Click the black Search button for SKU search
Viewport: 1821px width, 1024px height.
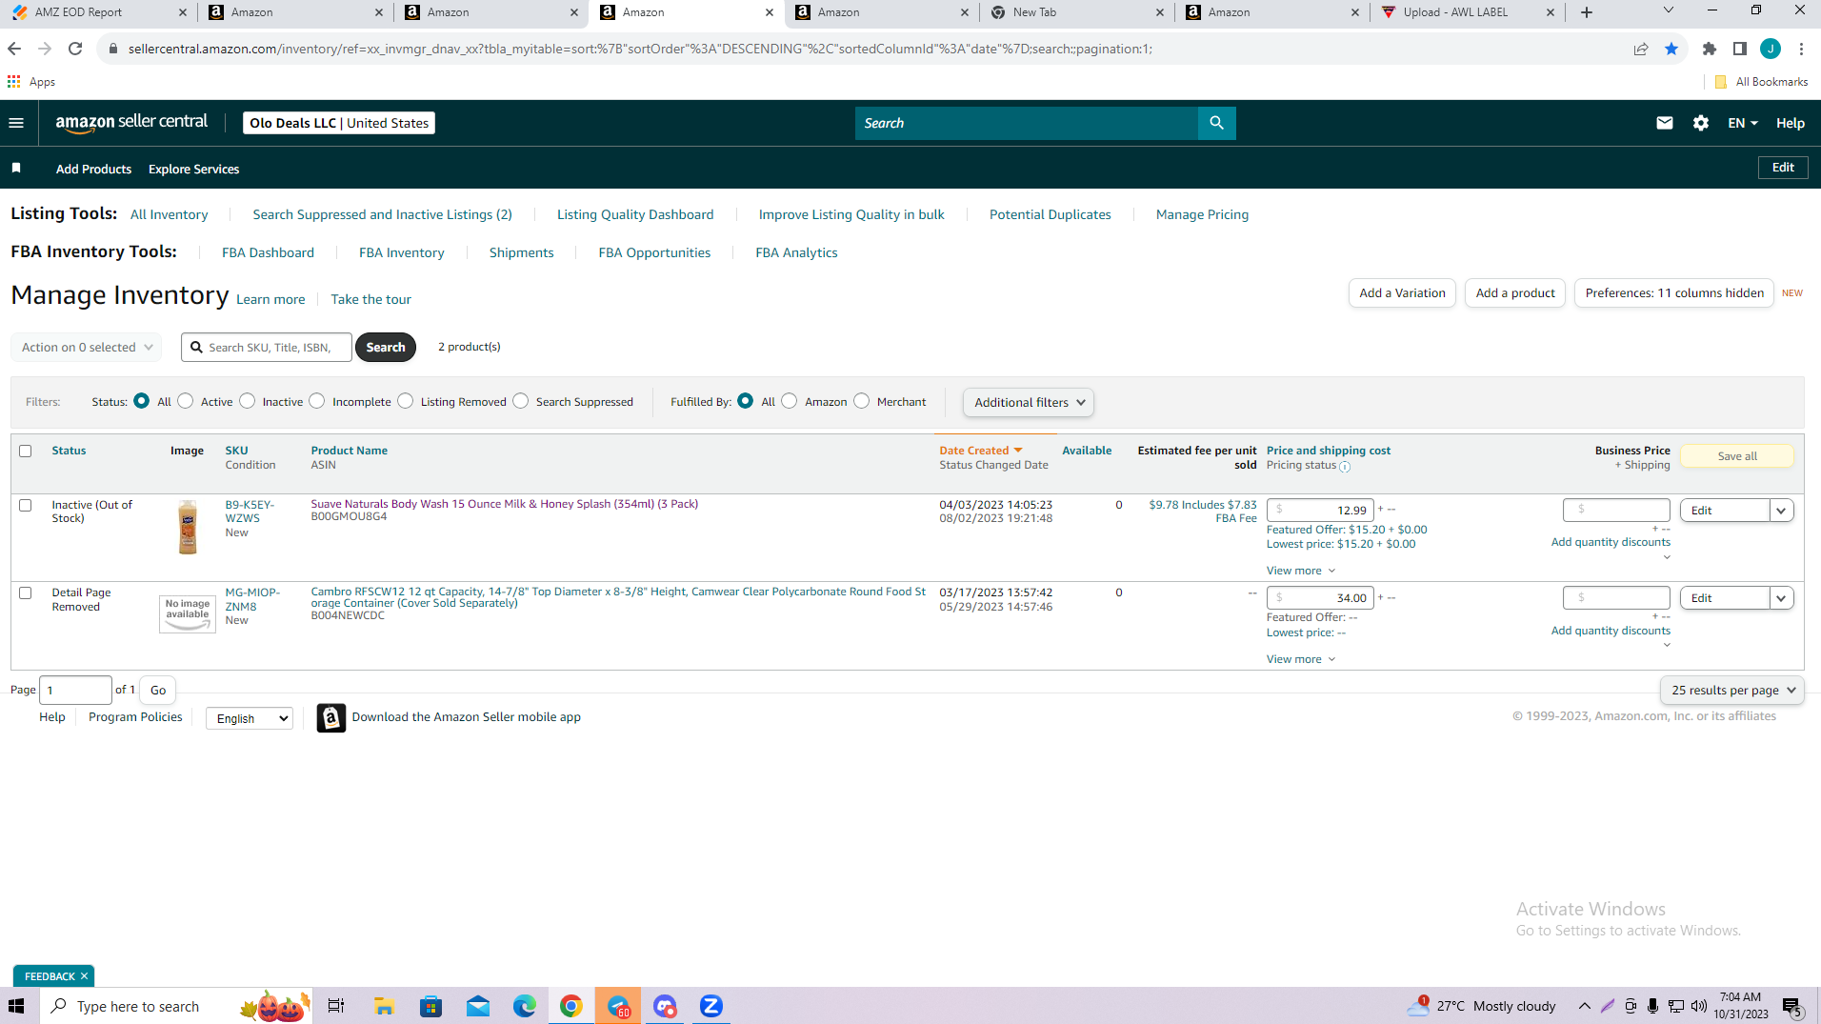point(386,347)
